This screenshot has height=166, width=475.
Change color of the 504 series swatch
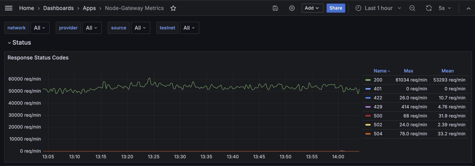click(x=368, y=134)
